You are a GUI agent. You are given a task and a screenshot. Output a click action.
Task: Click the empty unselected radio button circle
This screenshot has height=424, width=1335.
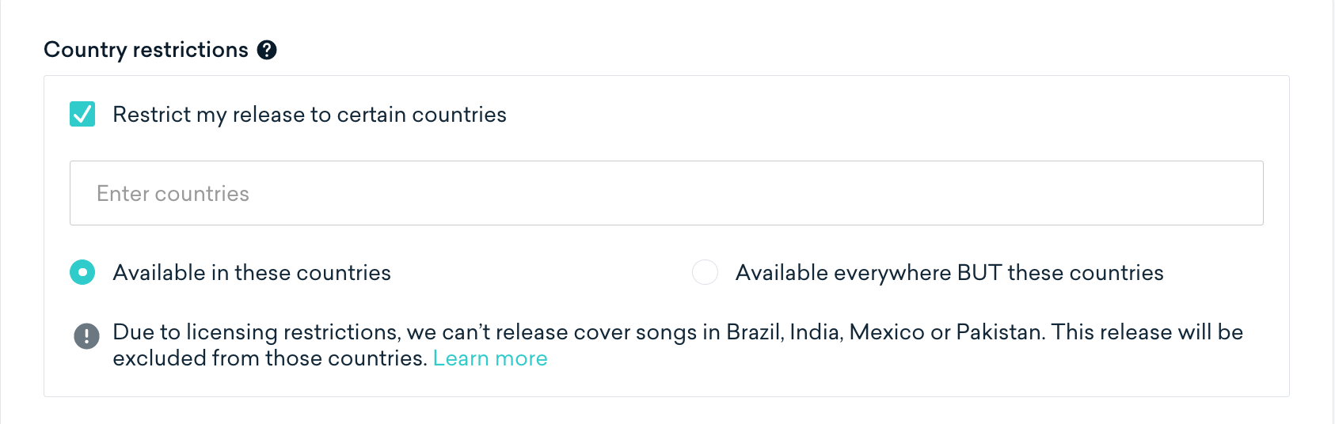coord(705,272)
